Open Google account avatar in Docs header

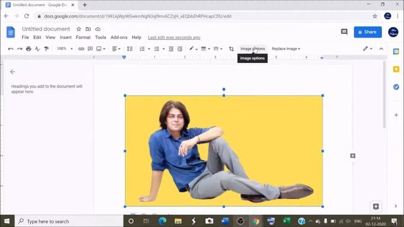pyautogui.click(x=393, y=32)
